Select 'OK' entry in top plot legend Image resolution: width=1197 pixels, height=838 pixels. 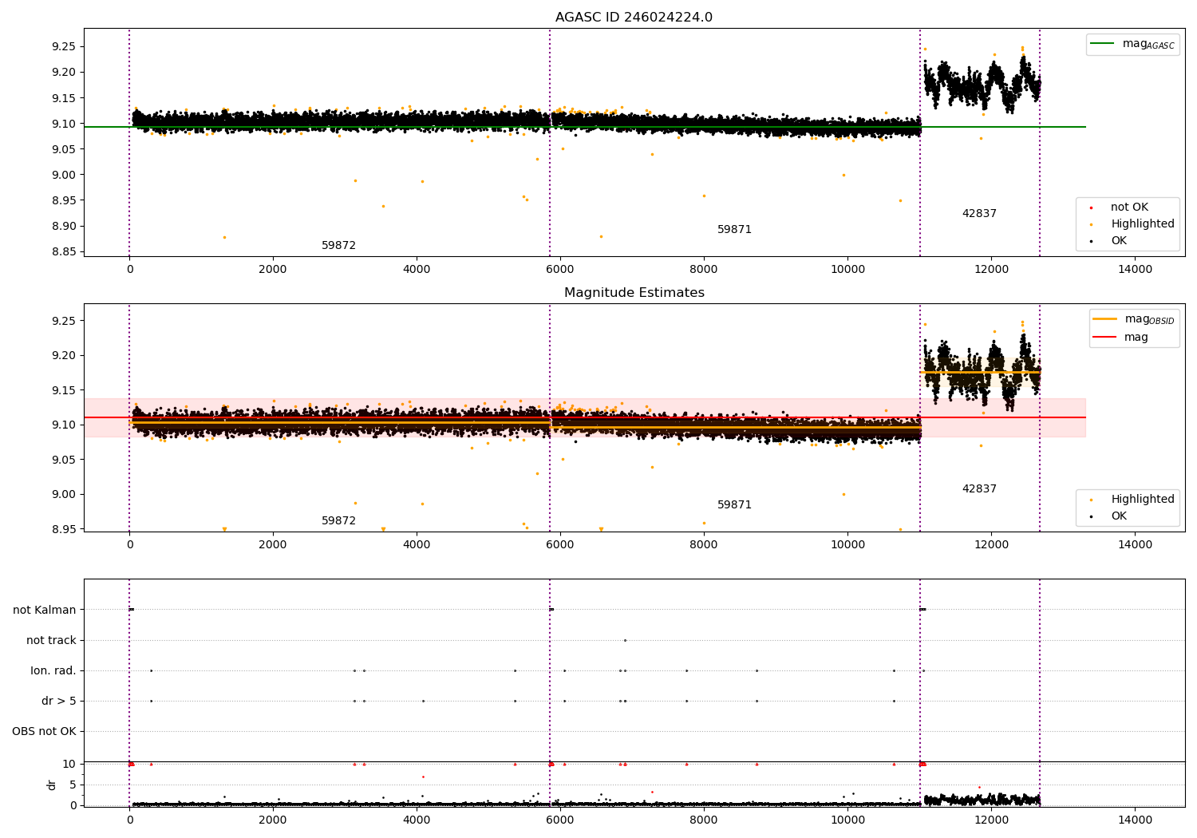(1119, 241)
